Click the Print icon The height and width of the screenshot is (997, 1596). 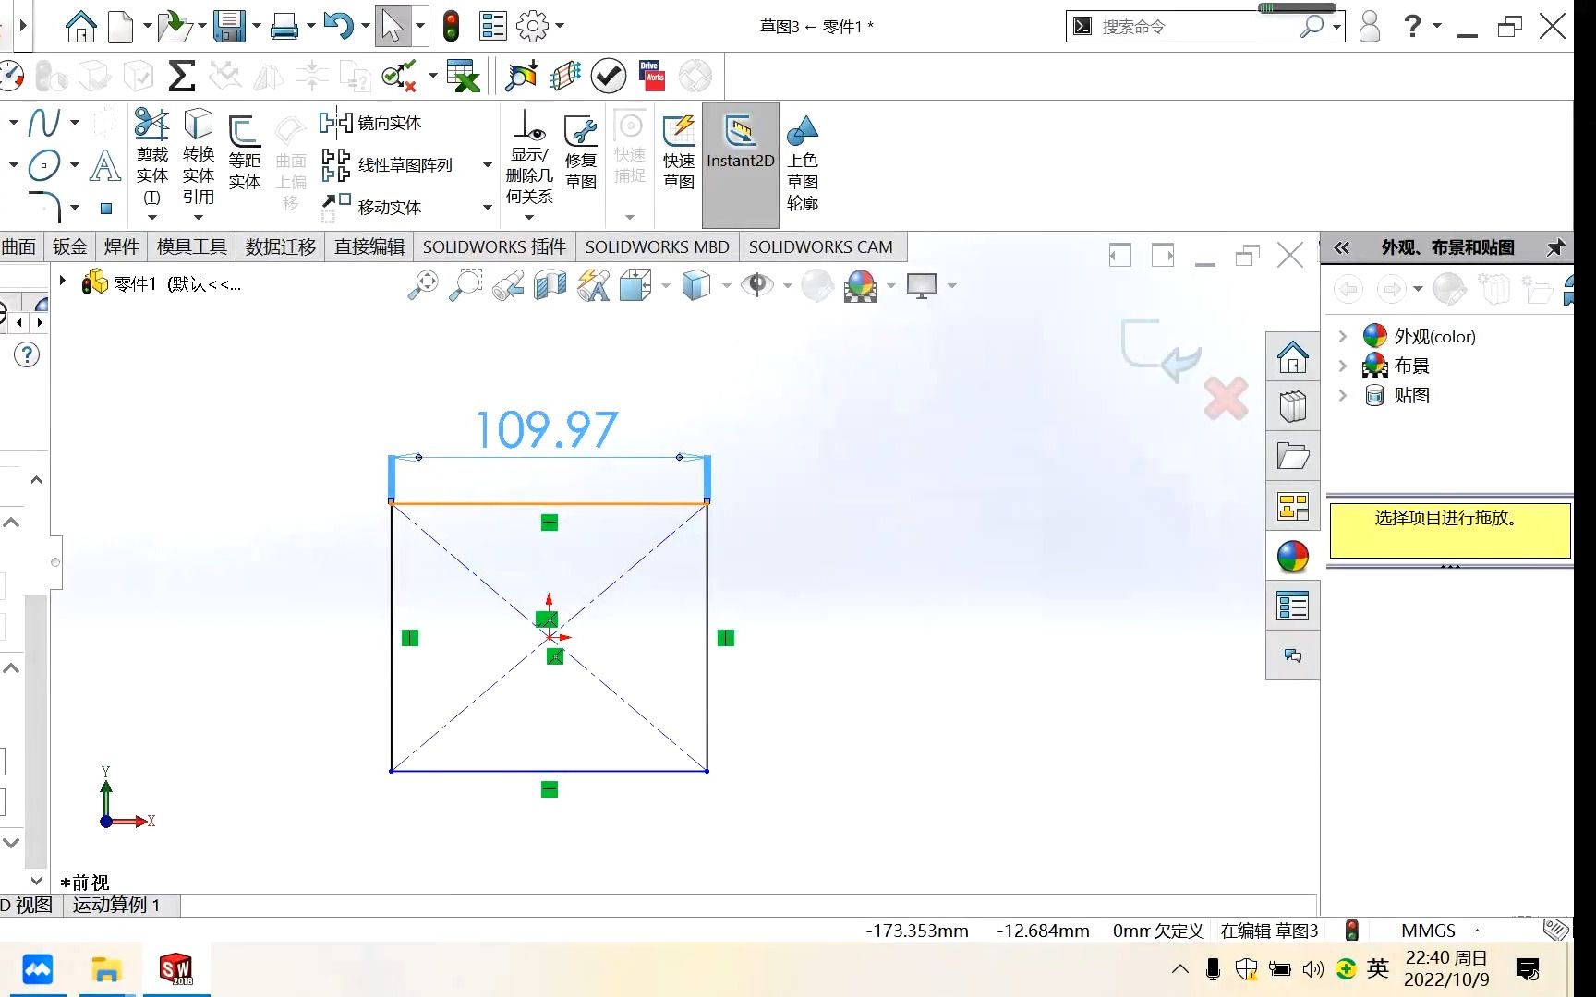284,28
